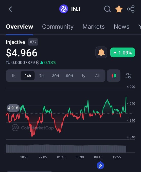Select the 1h chart range
This screenshot has width=141, height=172.
(x=13, y=76)
